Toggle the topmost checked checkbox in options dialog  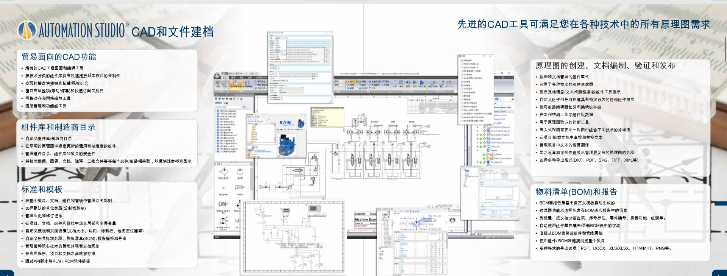coord(462,60)
